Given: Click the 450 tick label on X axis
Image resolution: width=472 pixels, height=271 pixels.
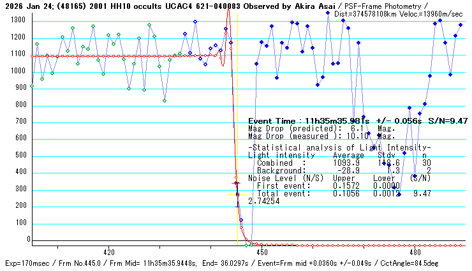Looking at the screenshot, I should (262, 253).
